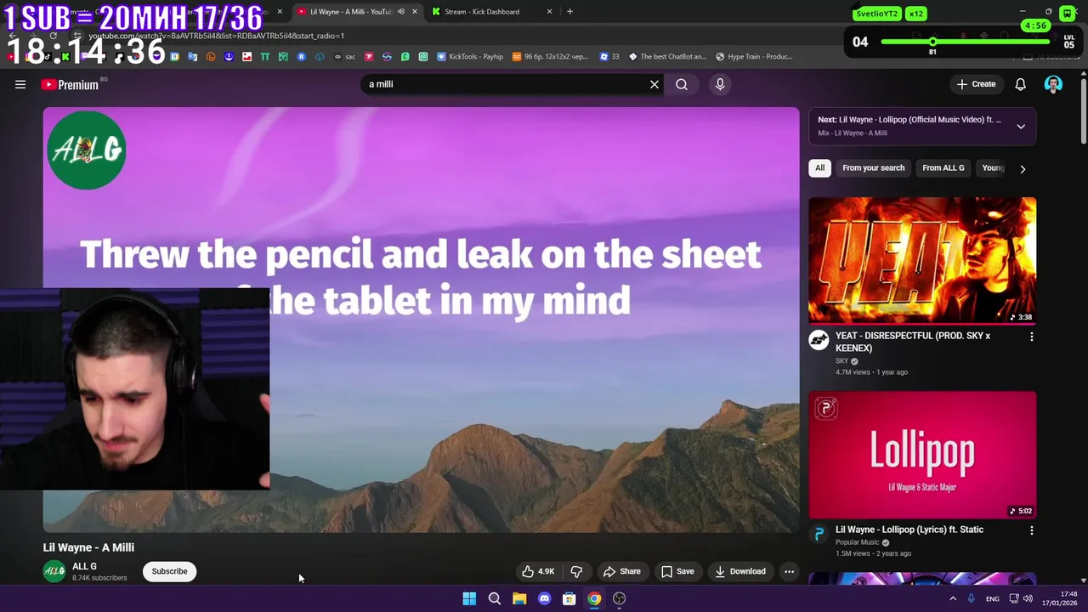Viewport: 1088px width, 612px height.
Task: Open YouTube notifications bell
Action: click(1020, 84)
